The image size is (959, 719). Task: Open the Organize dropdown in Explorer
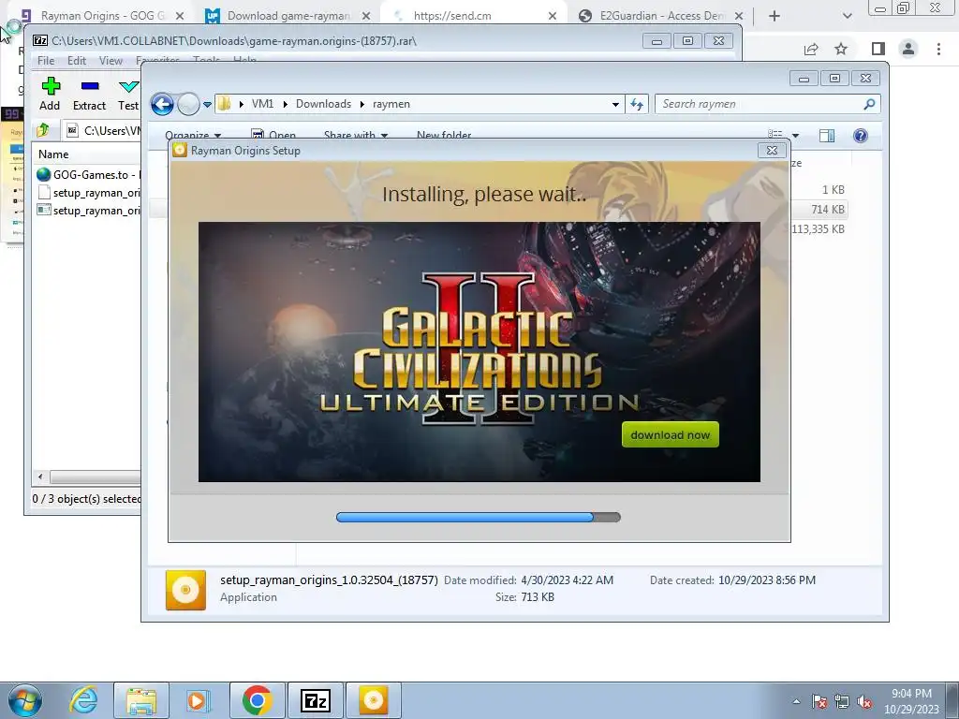click(x=193, y=135)
